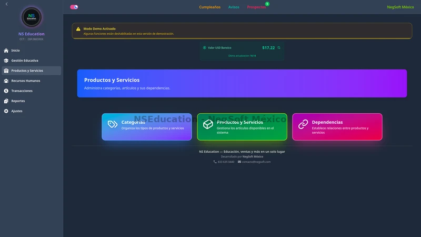Click the CCT code under NS Education
The width and height of the screenshot is (421, 237).
(x=32, y=39)
